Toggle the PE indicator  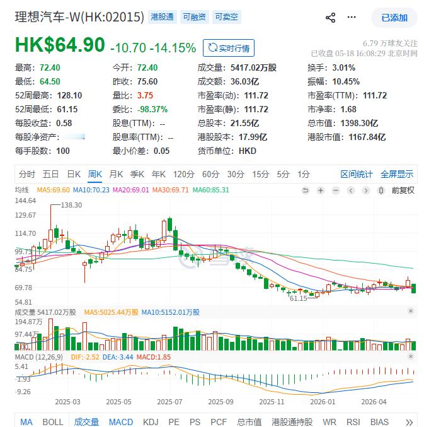pyautogui.click(x=174, y=422)
